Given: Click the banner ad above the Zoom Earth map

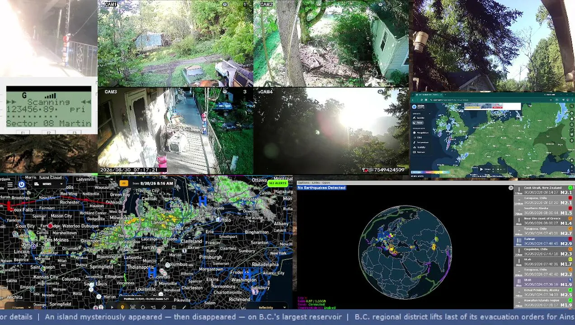Looking at the screenshot, I should (493, 106).
